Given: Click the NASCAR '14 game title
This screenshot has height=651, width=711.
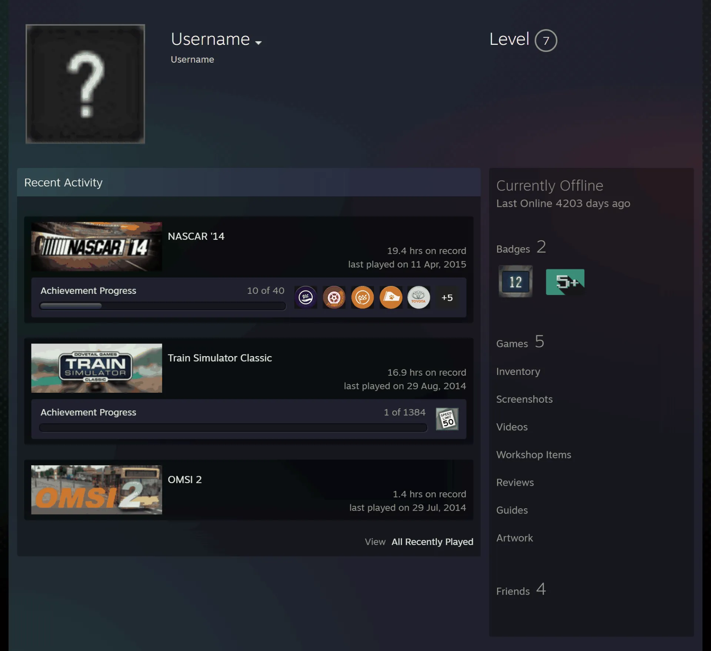Looking at the screenshot, I should (196, 236).
